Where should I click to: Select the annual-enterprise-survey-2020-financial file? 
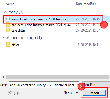point(42,19)
